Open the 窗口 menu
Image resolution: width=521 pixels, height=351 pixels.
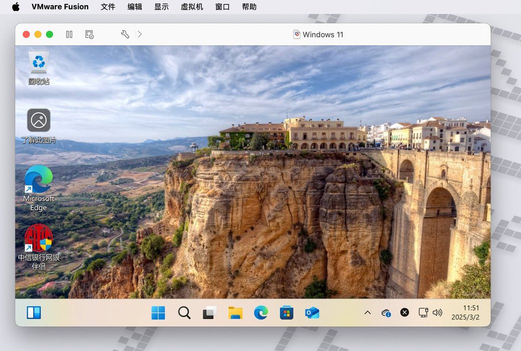pos(222,7)
